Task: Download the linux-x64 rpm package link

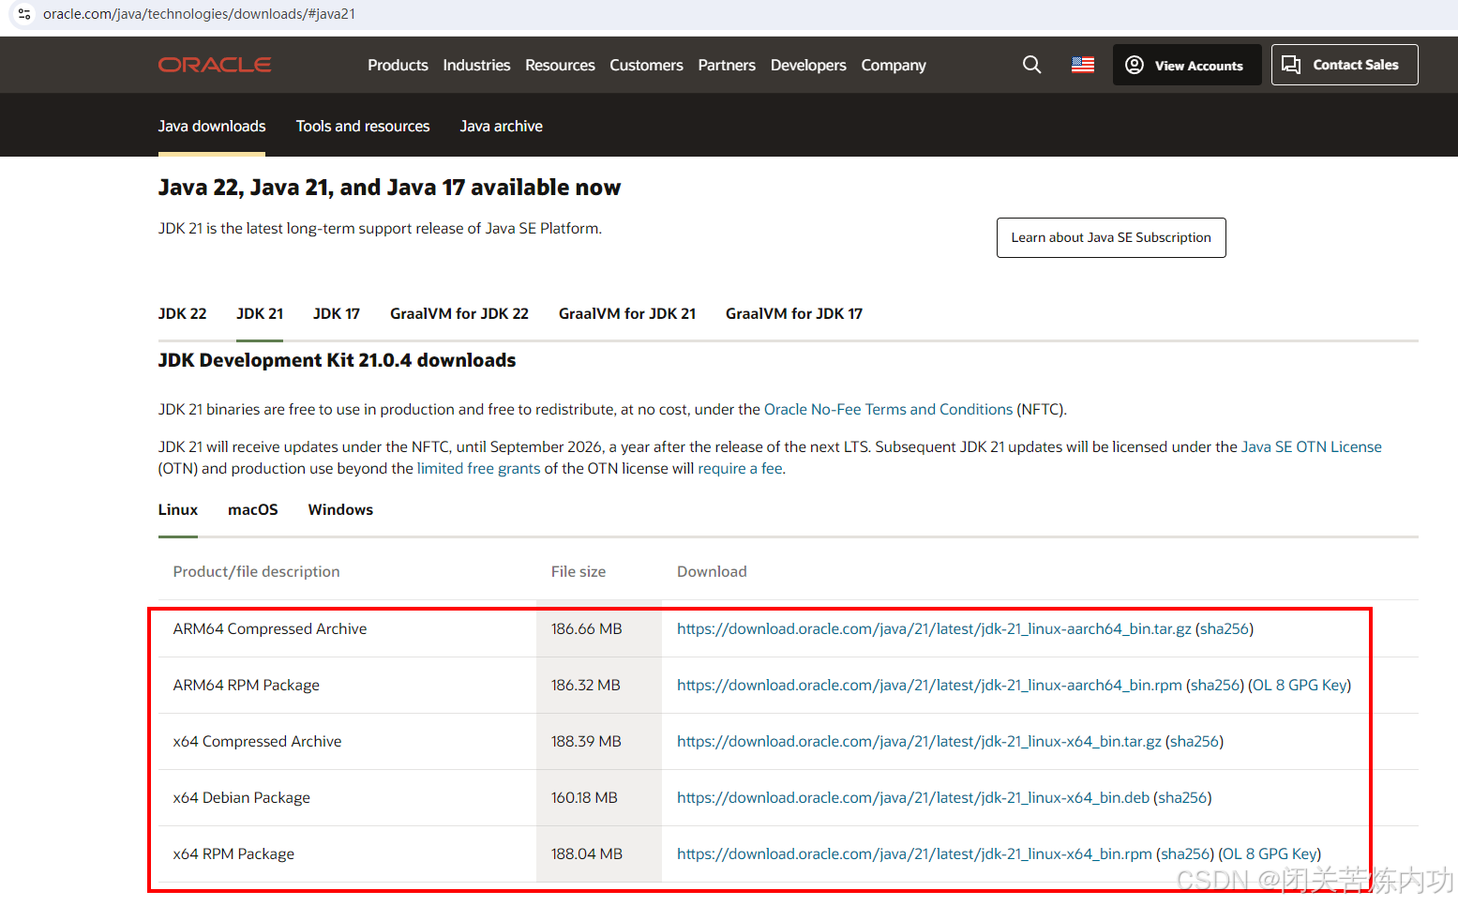Action: coord(914,853)
